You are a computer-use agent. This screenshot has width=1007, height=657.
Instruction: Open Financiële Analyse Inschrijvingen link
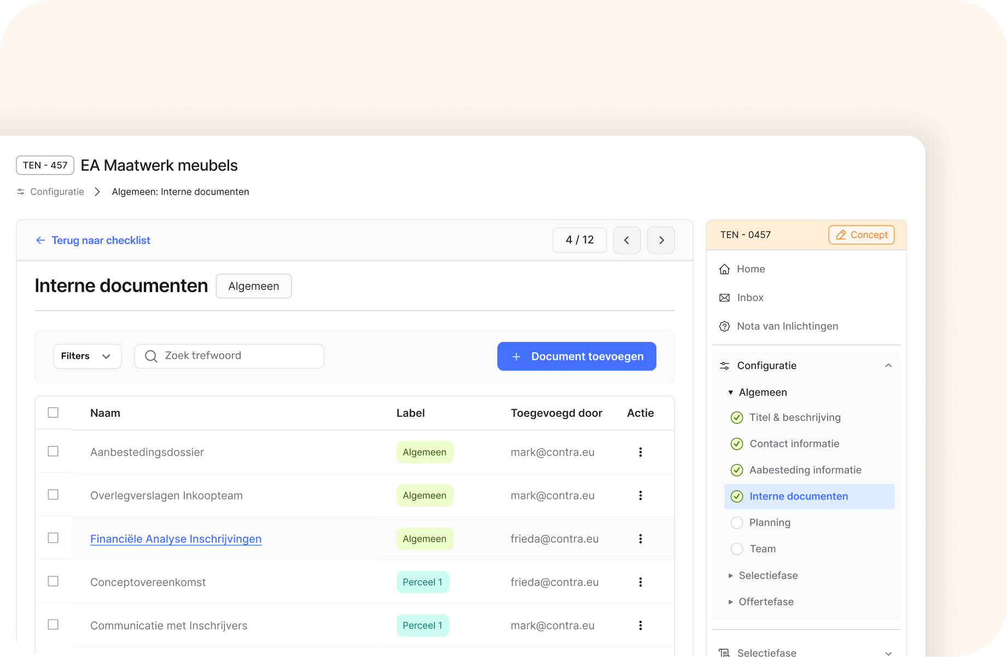tap(176, 539)
